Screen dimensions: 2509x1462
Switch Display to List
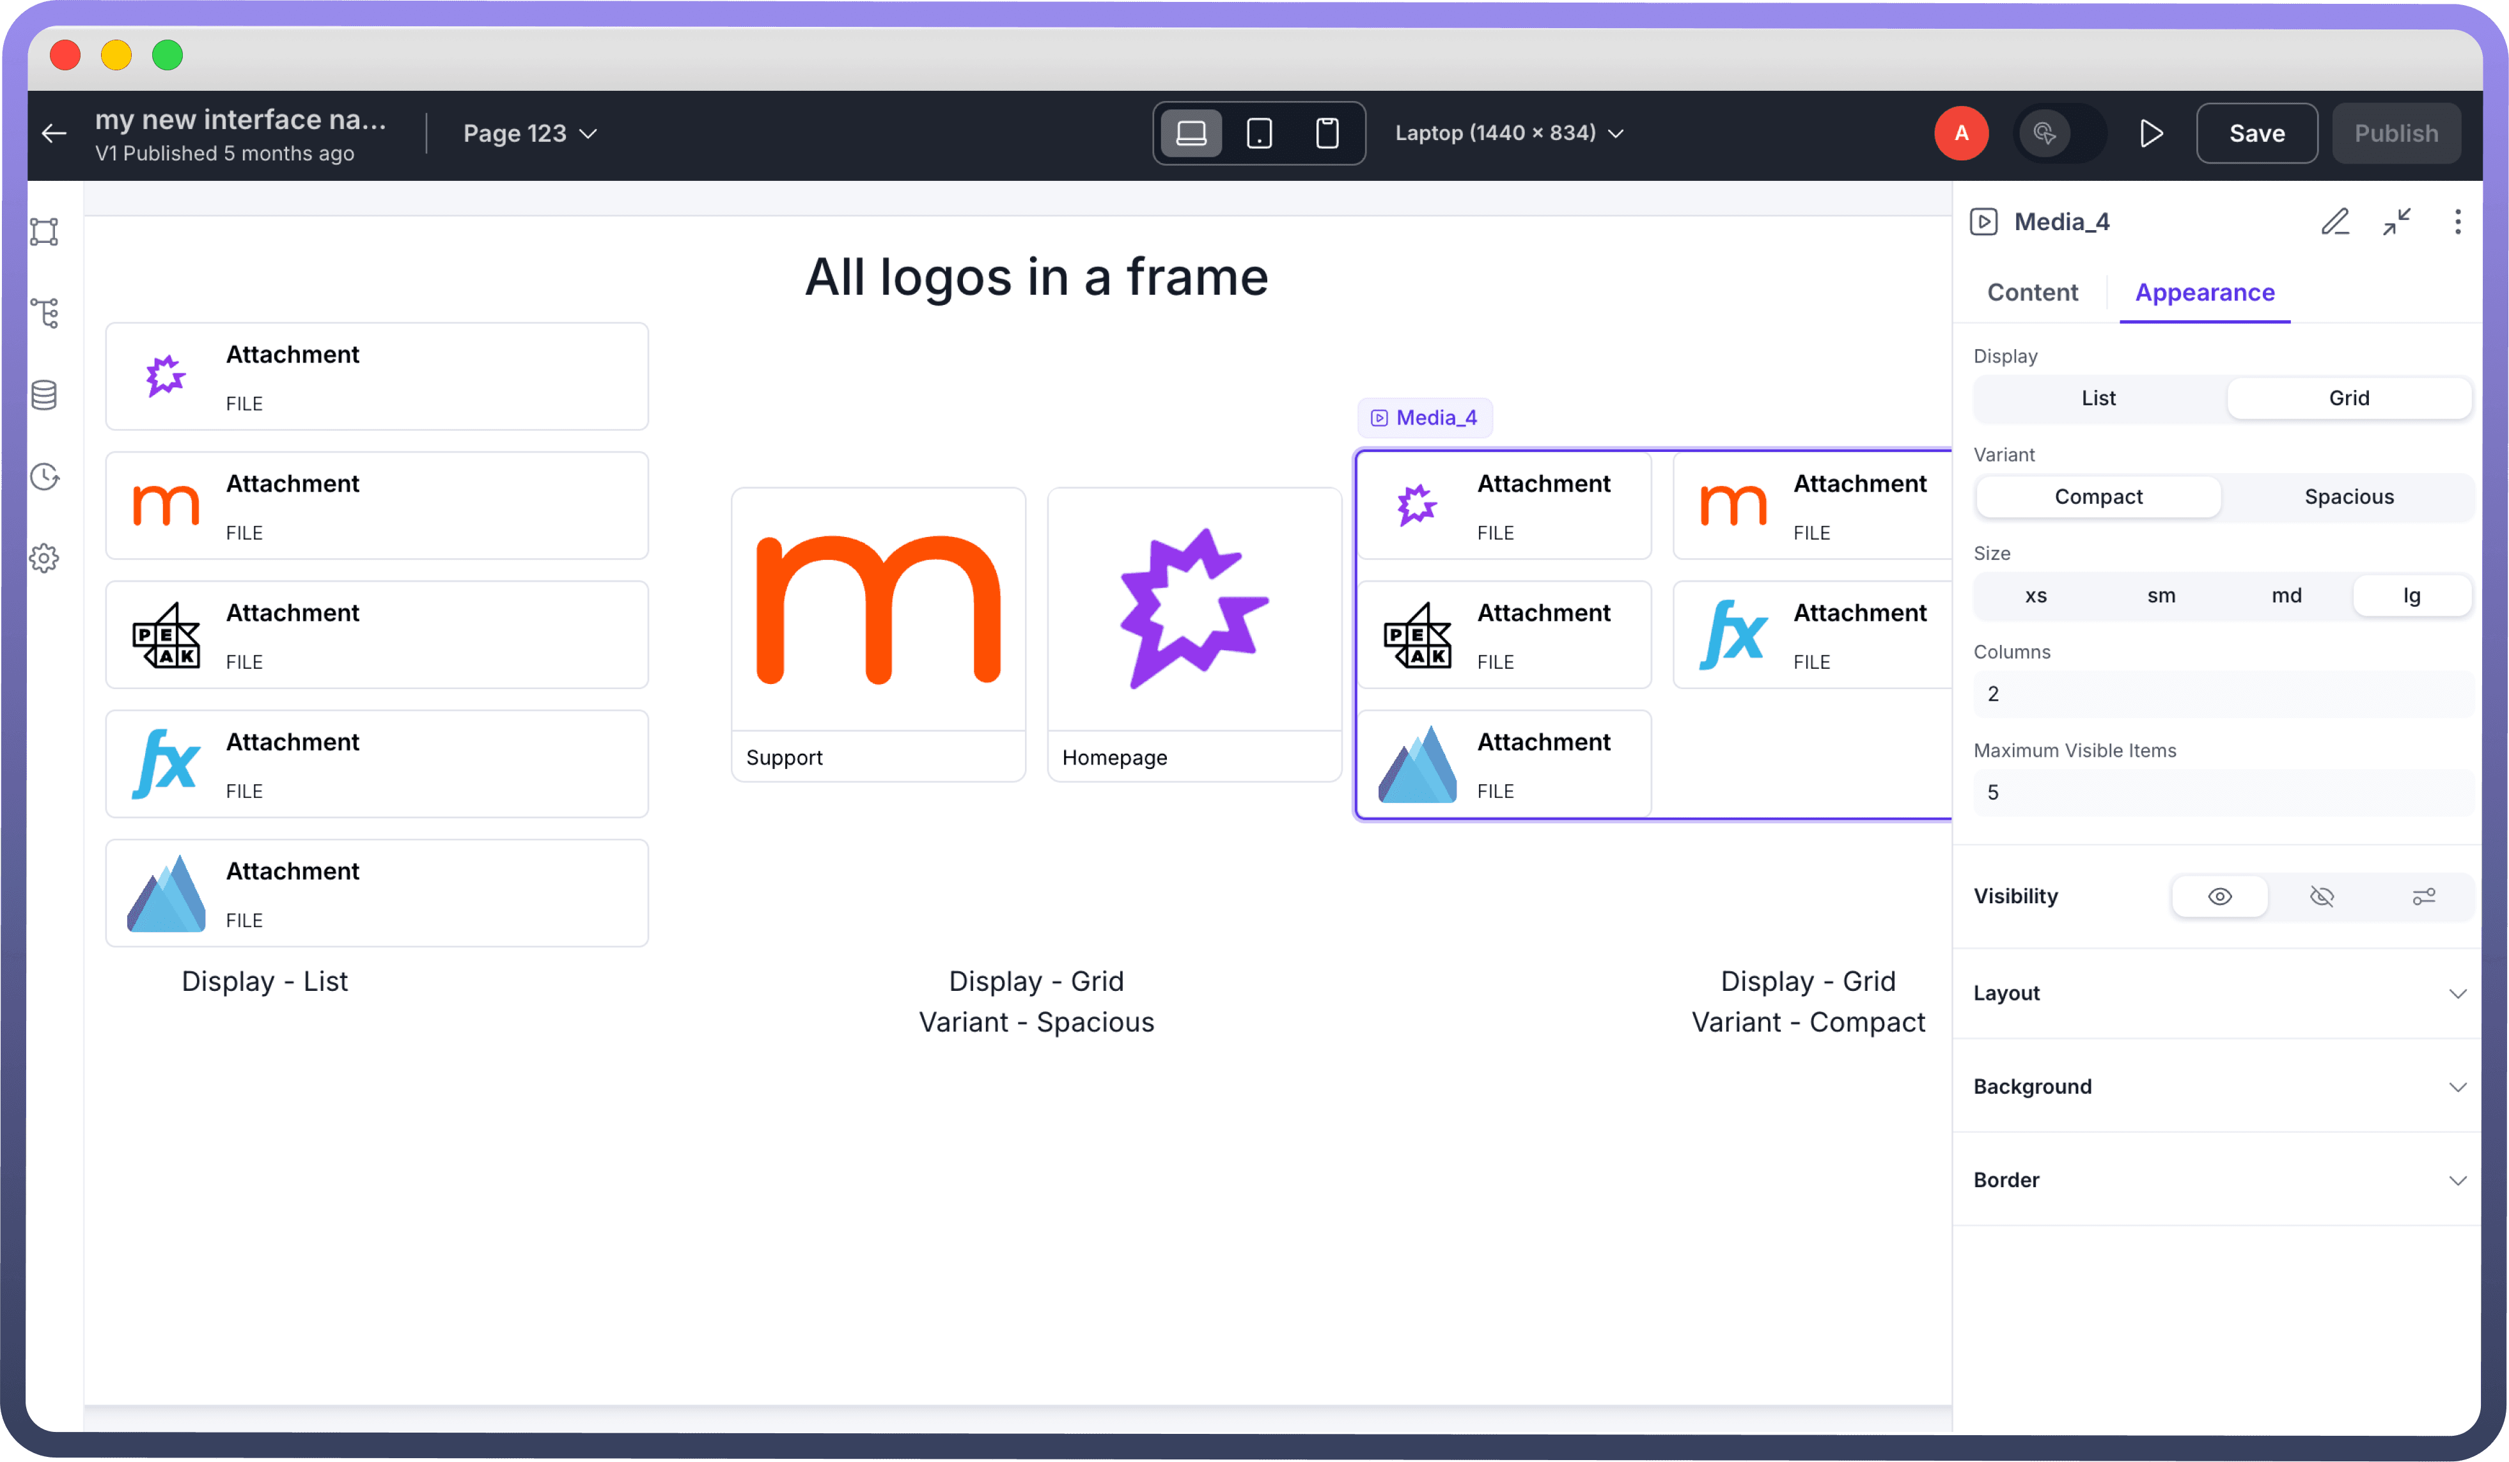(x=2098, y=398)
